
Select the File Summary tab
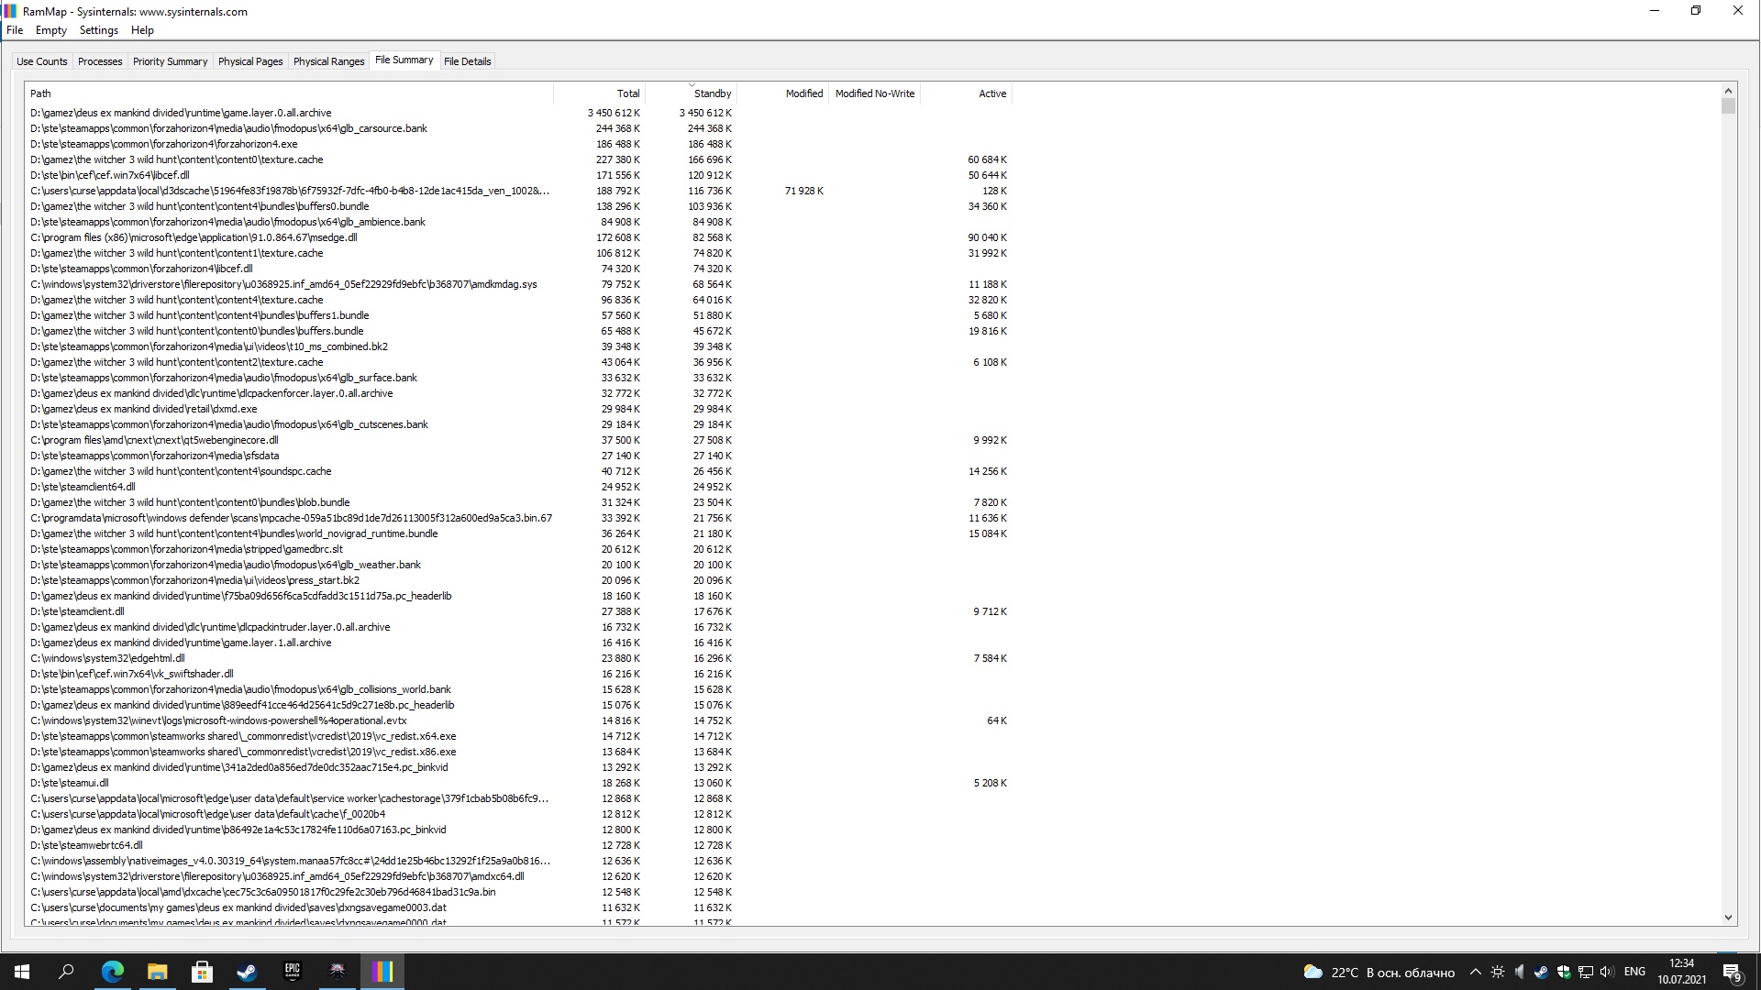(404, 60)
